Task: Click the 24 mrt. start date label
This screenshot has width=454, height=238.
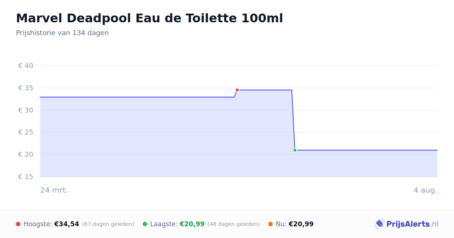Action: tap(54, 190)
